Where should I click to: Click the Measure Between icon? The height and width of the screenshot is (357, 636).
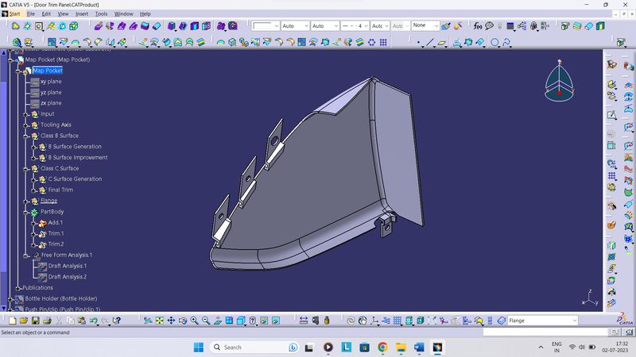[304, 321]
